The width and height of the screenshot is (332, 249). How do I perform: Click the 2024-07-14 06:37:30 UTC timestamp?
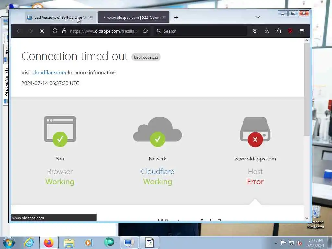click(x=50, y=83)
